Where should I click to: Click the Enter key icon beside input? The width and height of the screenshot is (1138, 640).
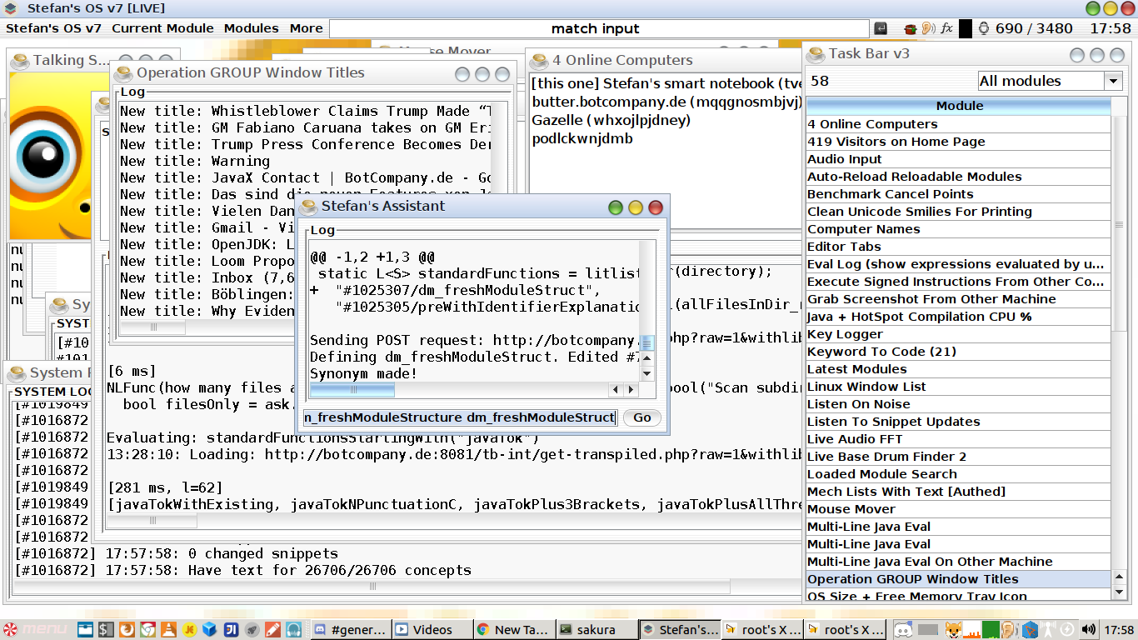[881, 28]
